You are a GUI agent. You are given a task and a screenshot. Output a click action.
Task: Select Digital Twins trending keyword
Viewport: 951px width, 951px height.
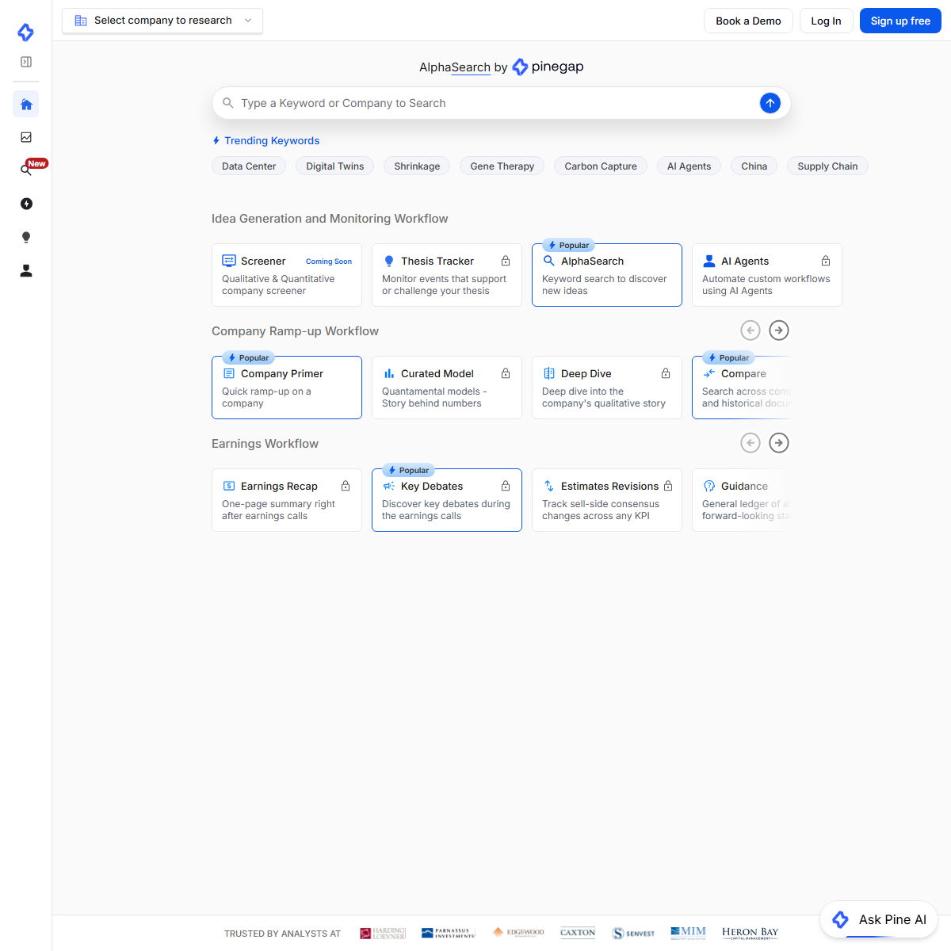(335, 166)
